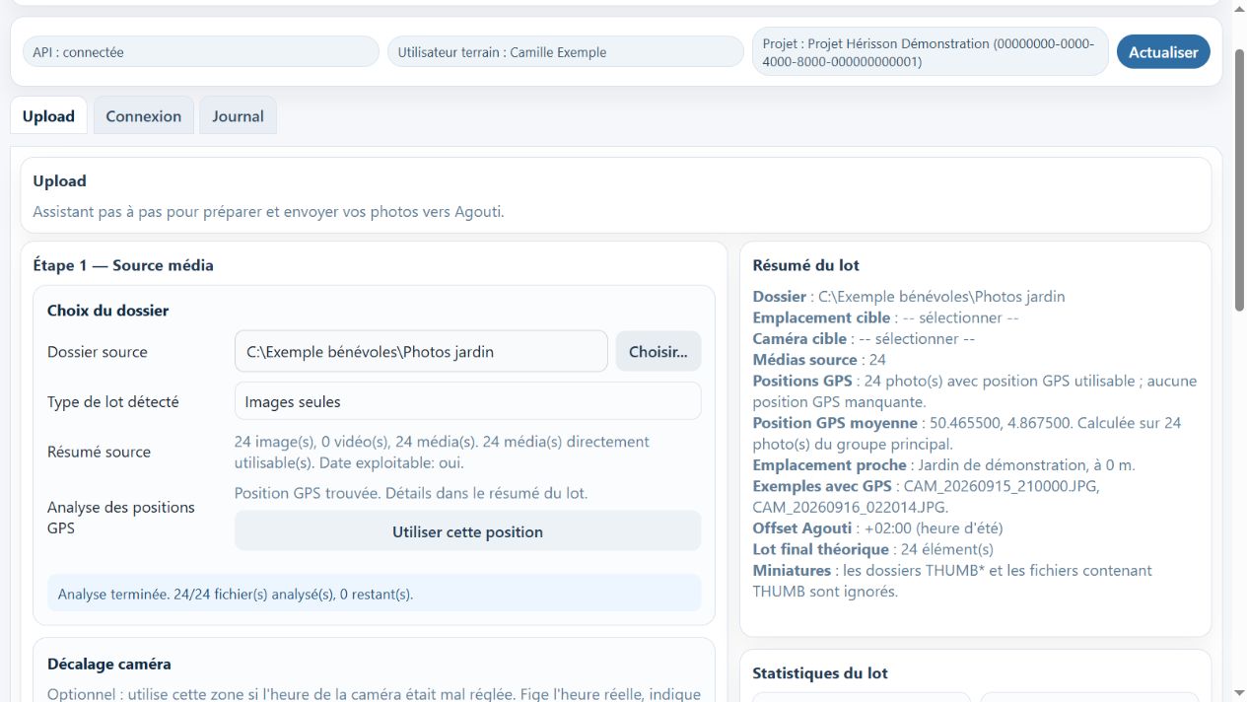
Task: Click the Assistant pas à pas description text
Action: pyautogui.click(x=268, y=211)
